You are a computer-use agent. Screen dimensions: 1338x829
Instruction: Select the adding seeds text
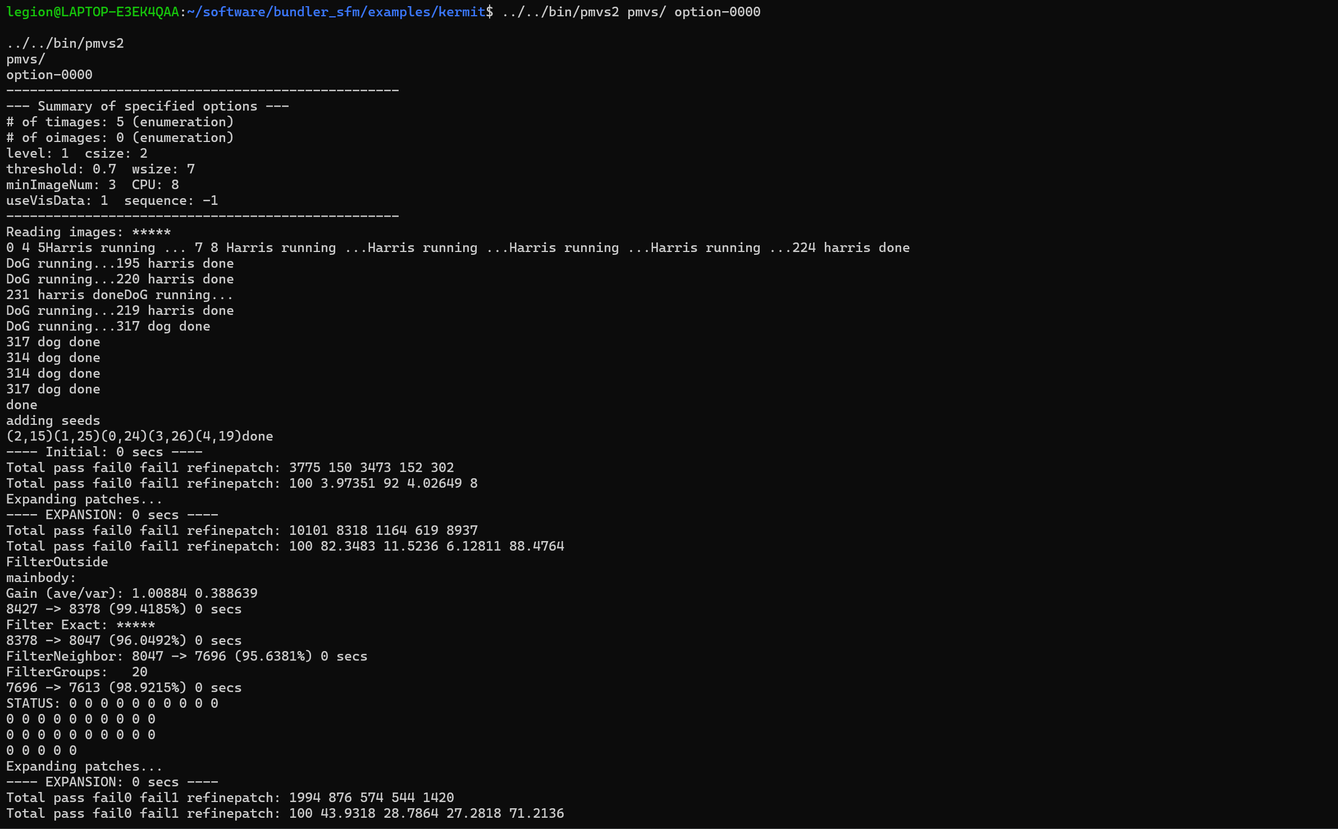[x=53, y=420]
